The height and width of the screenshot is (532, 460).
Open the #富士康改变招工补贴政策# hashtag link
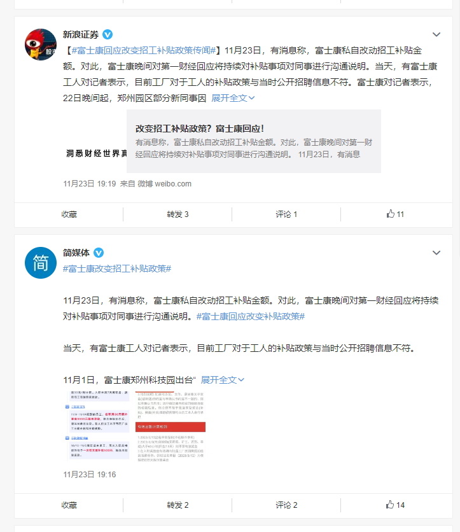coord(117,269)
